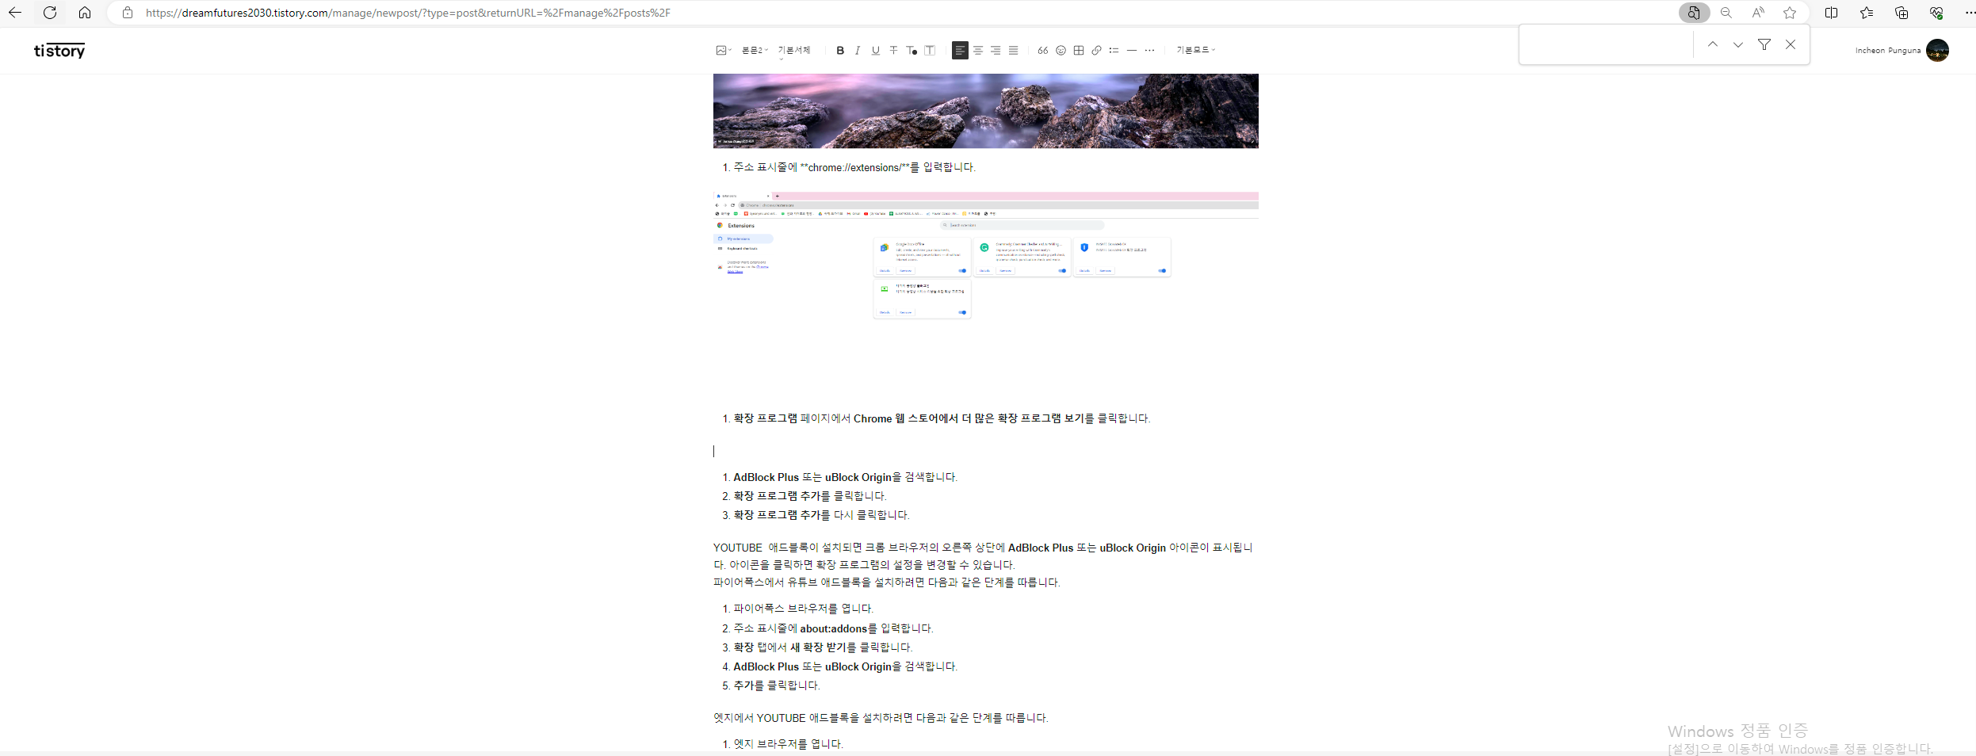The image size is (1976, 756).
Task: Click the address bar URL
Action: 407,13
